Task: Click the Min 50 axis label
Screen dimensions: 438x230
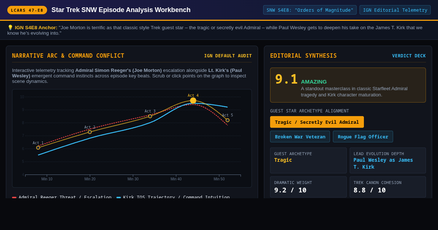Action: [x=219, y=179]
